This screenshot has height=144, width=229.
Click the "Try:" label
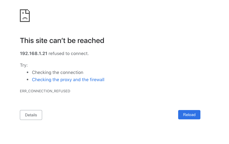coord(24,65)
